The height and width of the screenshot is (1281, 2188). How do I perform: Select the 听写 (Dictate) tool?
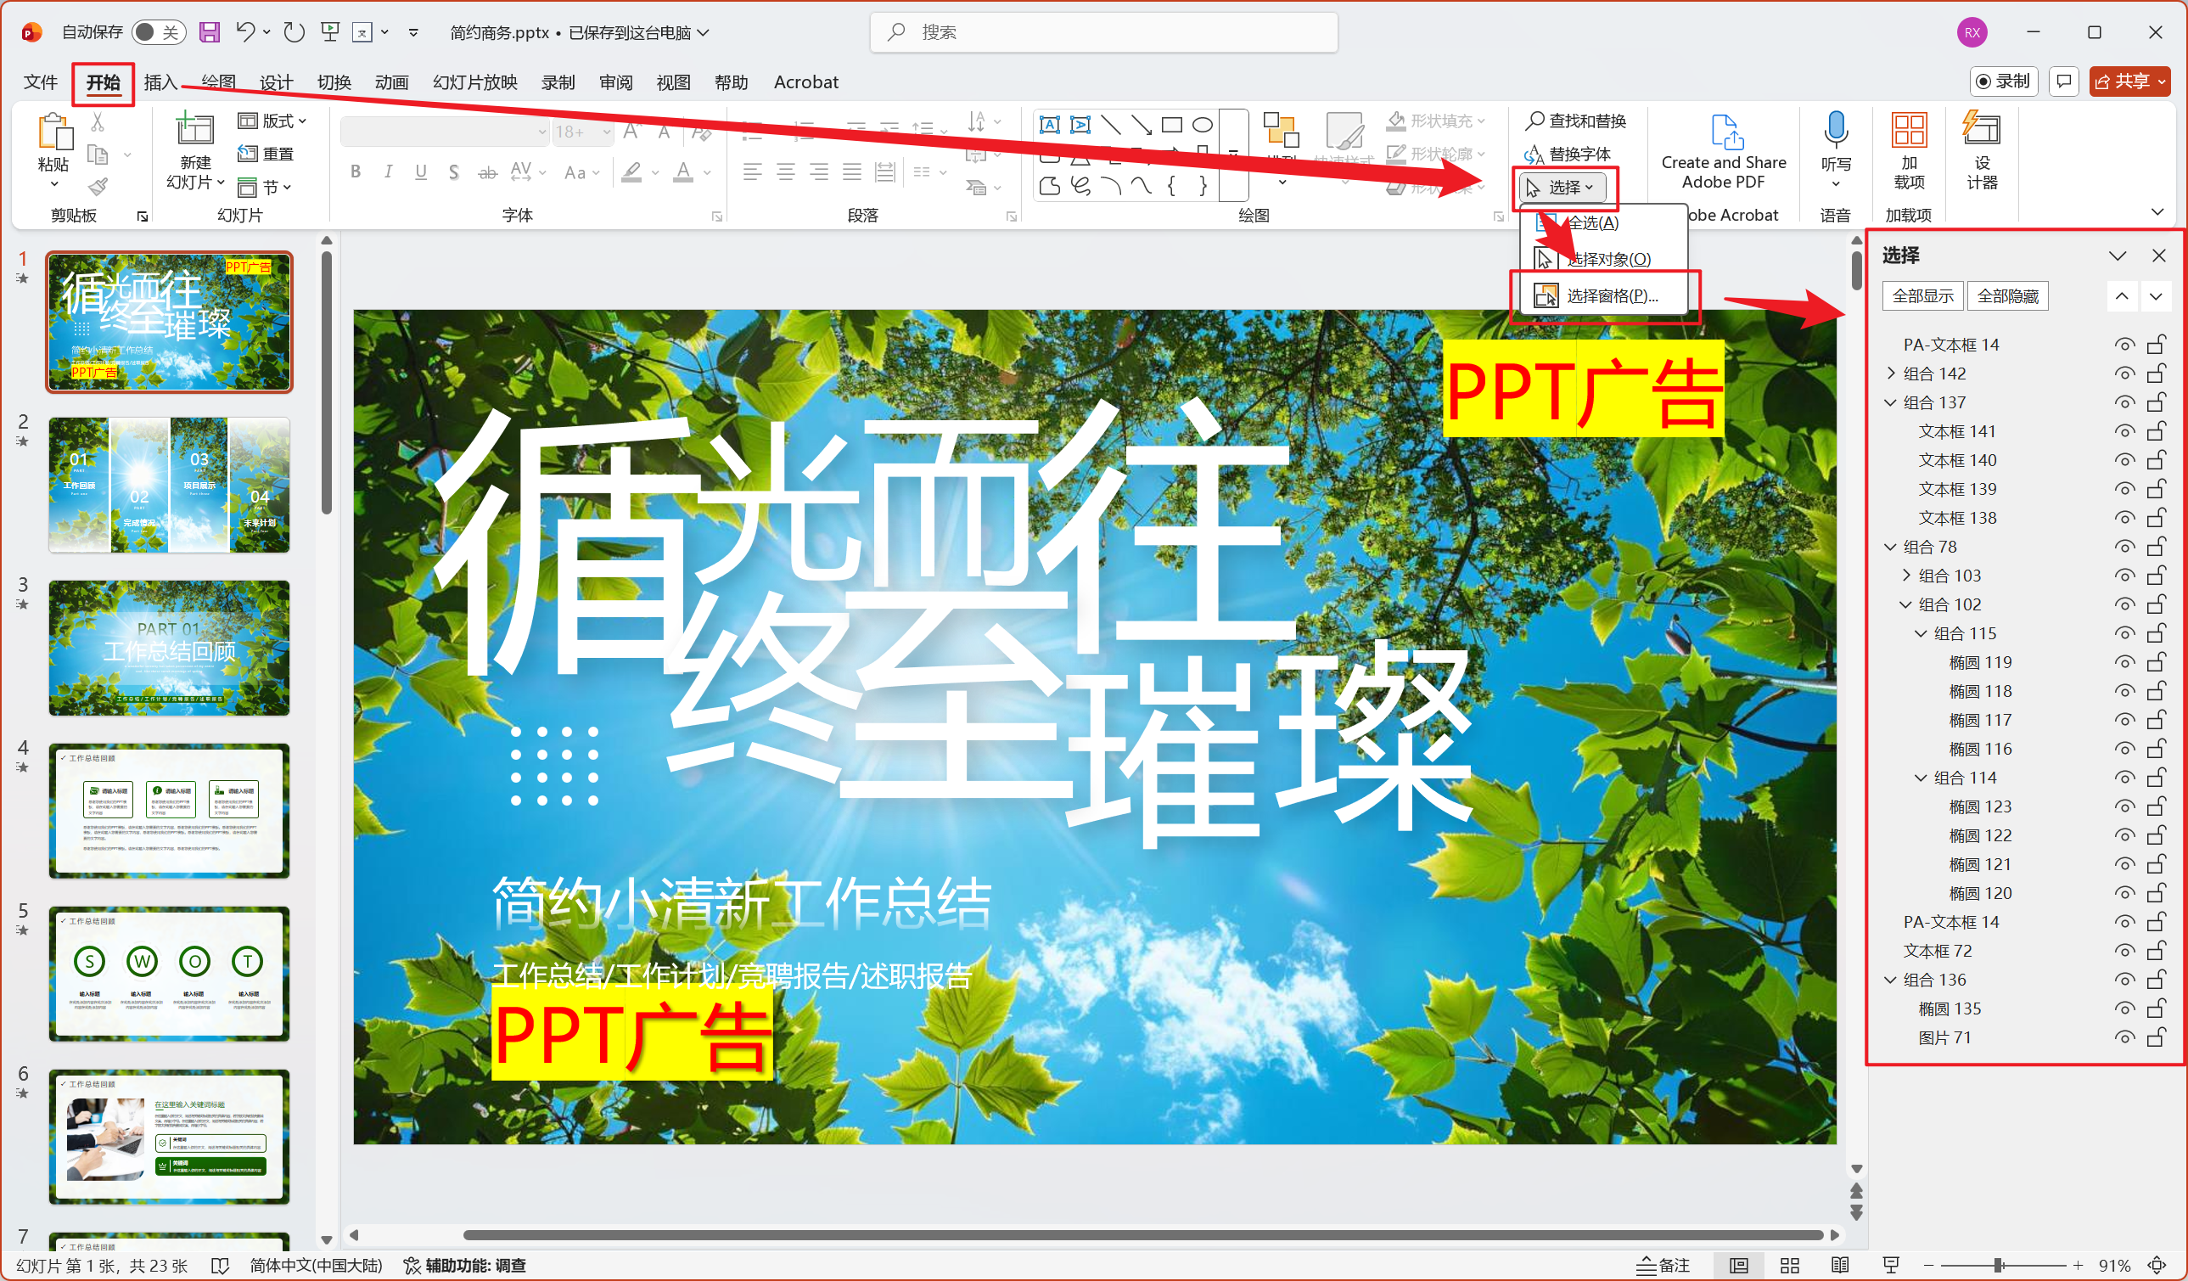1835,148
